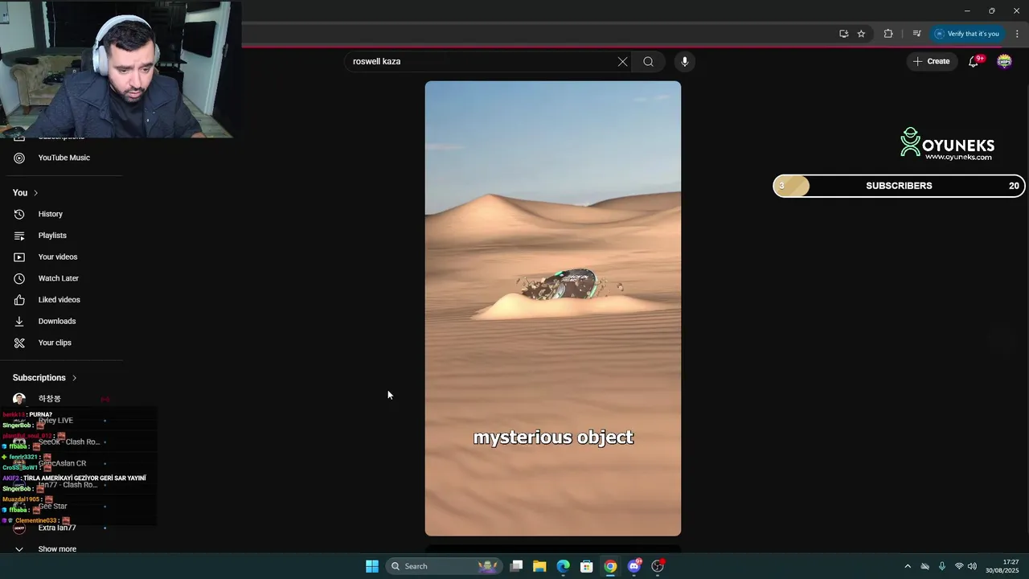Expand the Subscriptions section header

tap(44, 378)
